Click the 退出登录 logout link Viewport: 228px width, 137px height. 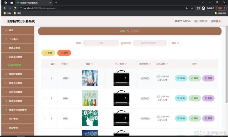click(x=216, y=21)
